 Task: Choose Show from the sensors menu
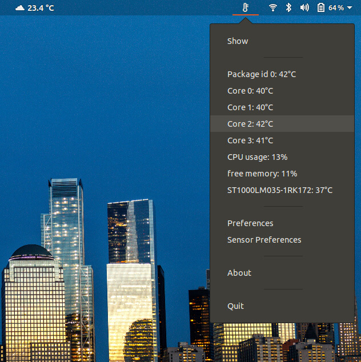(282, 41)
